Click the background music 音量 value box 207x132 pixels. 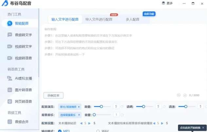(x=116, y=115)
